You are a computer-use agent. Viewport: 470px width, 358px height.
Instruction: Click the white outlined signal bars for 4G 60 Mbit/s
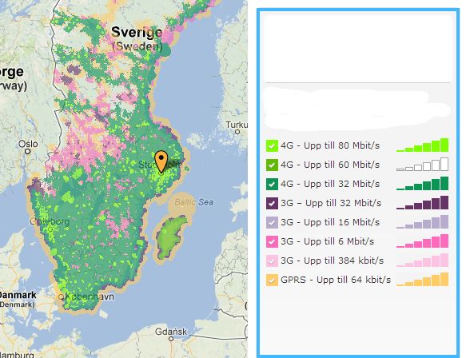coord(422,164)
